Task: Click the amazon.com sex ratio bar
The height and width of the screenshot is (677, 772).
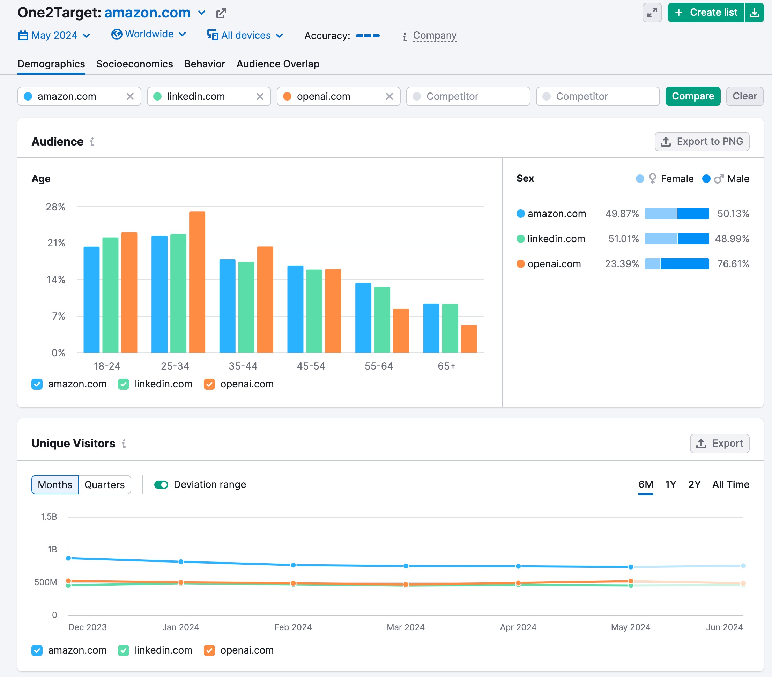Action: tap(676, 214)
